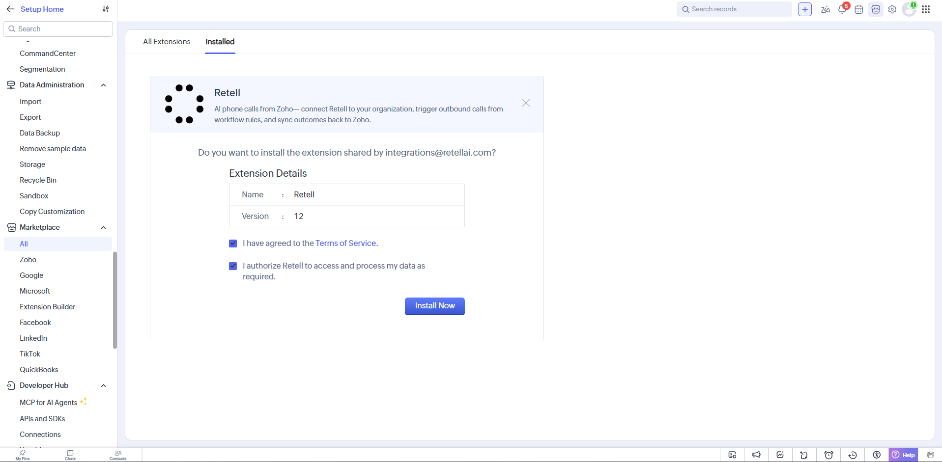This screenshot has width=942, height=462.
Task: Open the notifications bell
Action: [842, 9]
